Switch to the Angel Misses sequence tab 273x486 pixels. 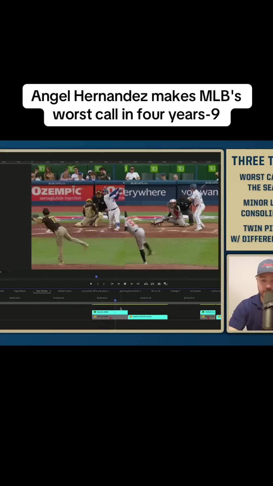[x=20, y=291]
